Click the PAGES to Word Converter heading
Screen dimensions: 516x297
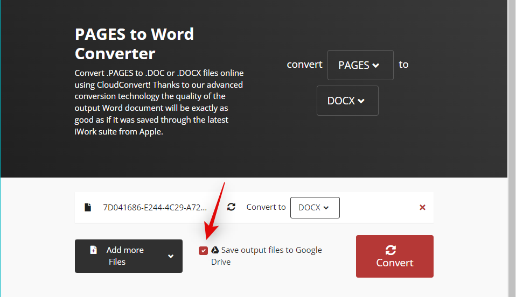pyautogui.click(x=134, y=44)
